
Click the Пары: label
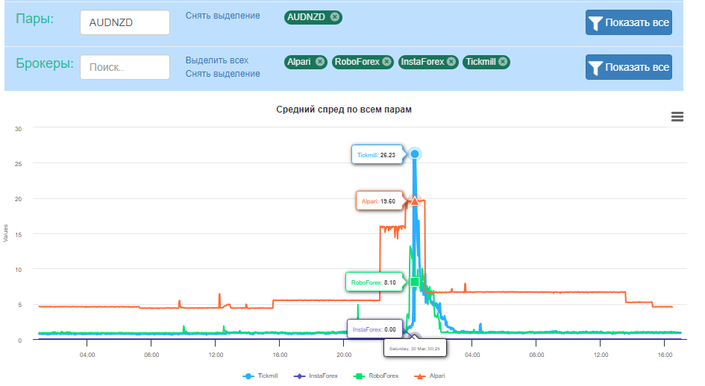click(x=34, y=19)
